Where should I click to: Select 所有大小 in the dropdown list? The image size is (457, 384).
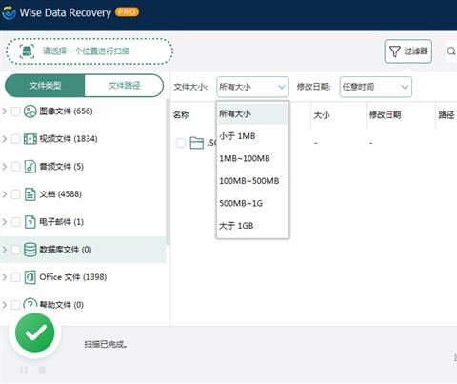(x=252, y=113)
